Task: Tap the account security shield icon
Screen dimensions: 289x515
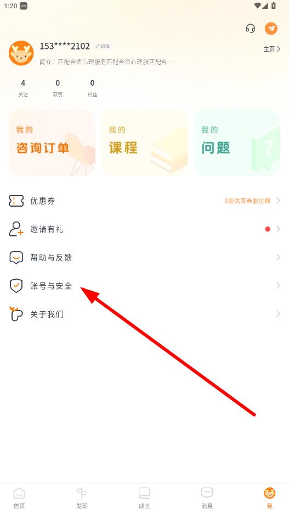Action: coord(16,286)
